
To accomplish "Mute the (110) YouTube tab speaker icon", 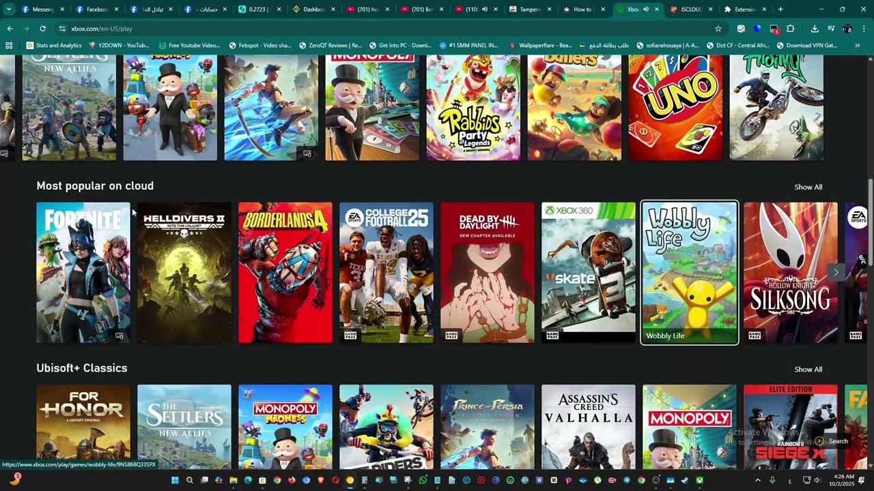I will (x=484, y=10).
